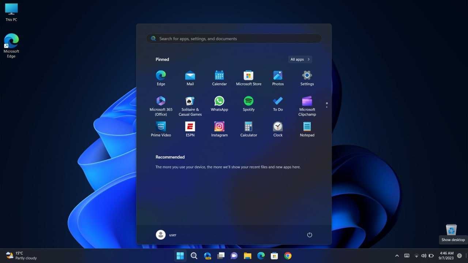Launch WhatsApp from pinned apps

[219, 104]
